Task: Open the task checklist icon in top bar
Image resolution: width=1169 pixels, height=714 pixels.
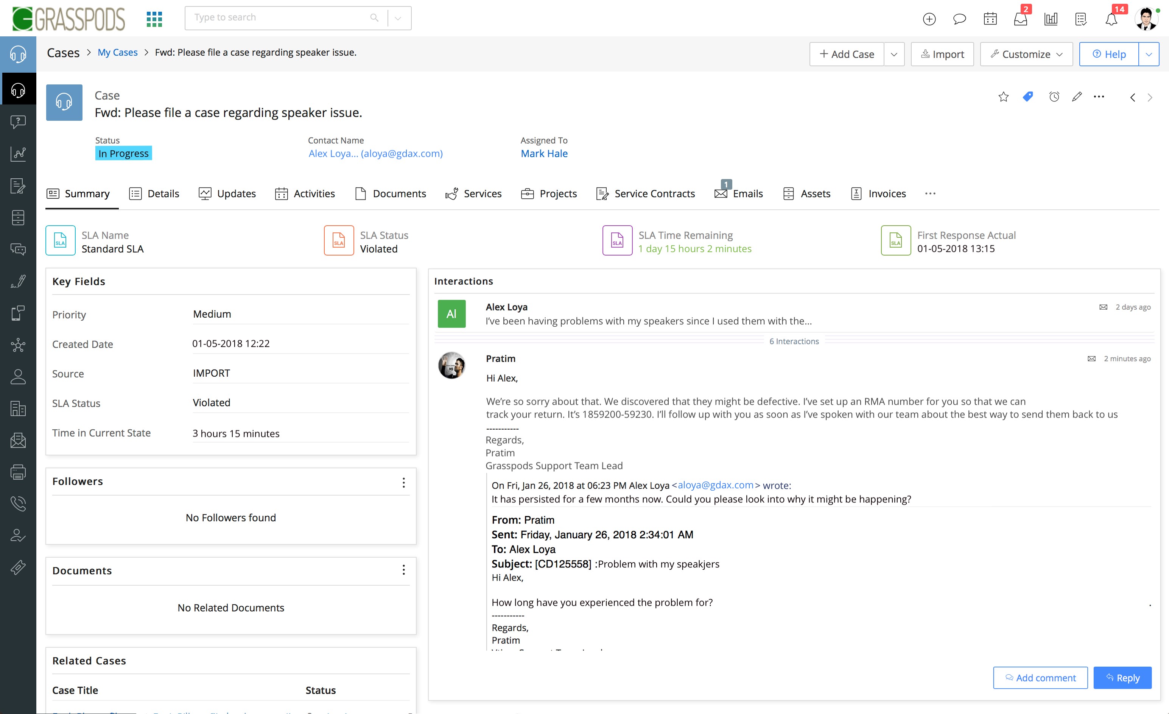Action: pyautogui.click(x=1081, y=19)
